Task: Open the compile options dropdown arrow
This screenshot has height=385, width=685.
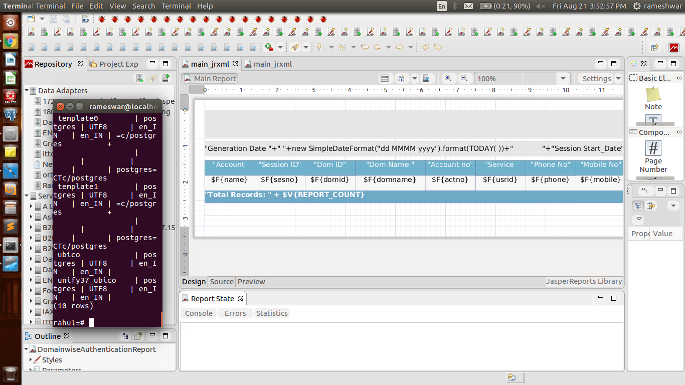Action: pyautogui.click(x=414, y=79)
